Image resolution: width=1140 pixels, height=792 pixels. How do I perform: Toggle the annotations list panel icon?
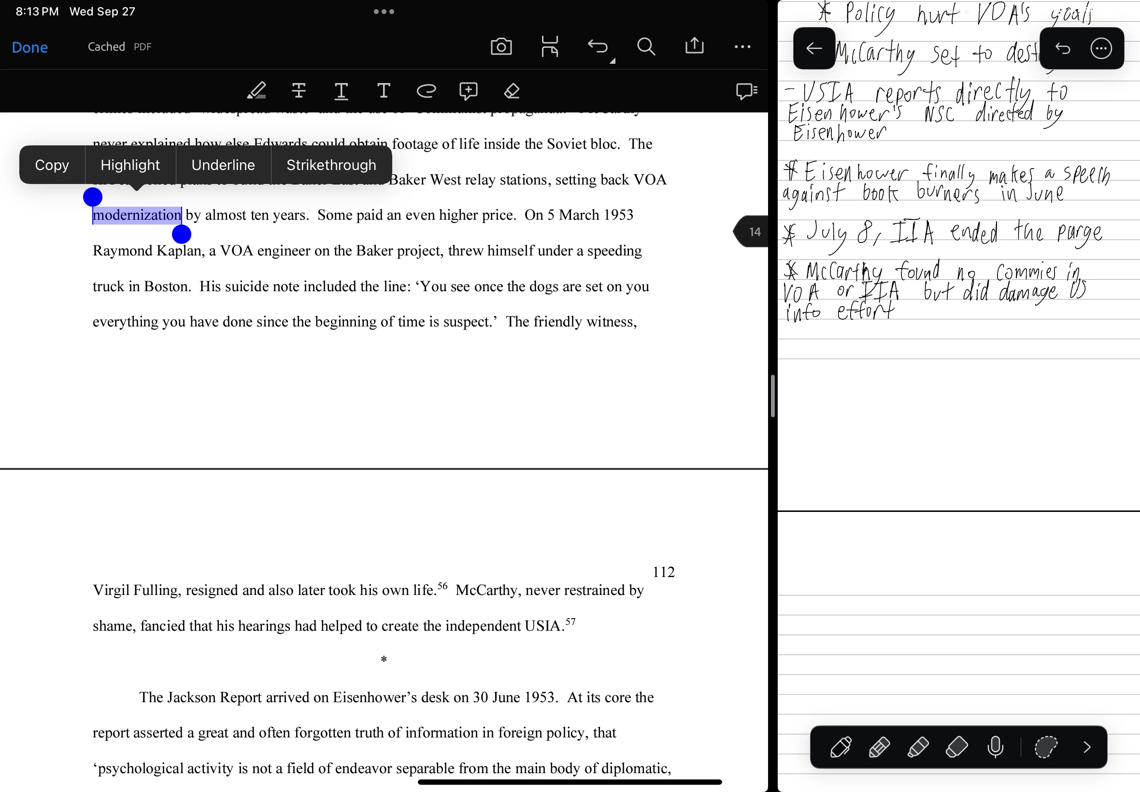point(746,91)
